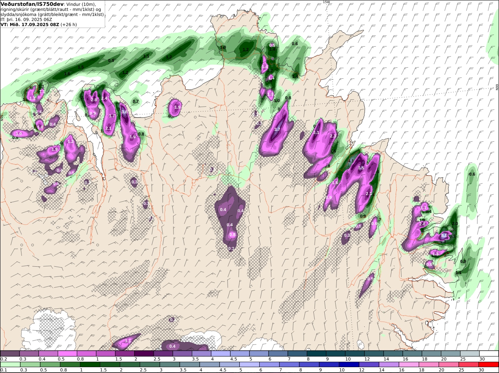The image size is (499, 373).
Task: Click the 0.2 label on the upper legend
Action: 4,359
